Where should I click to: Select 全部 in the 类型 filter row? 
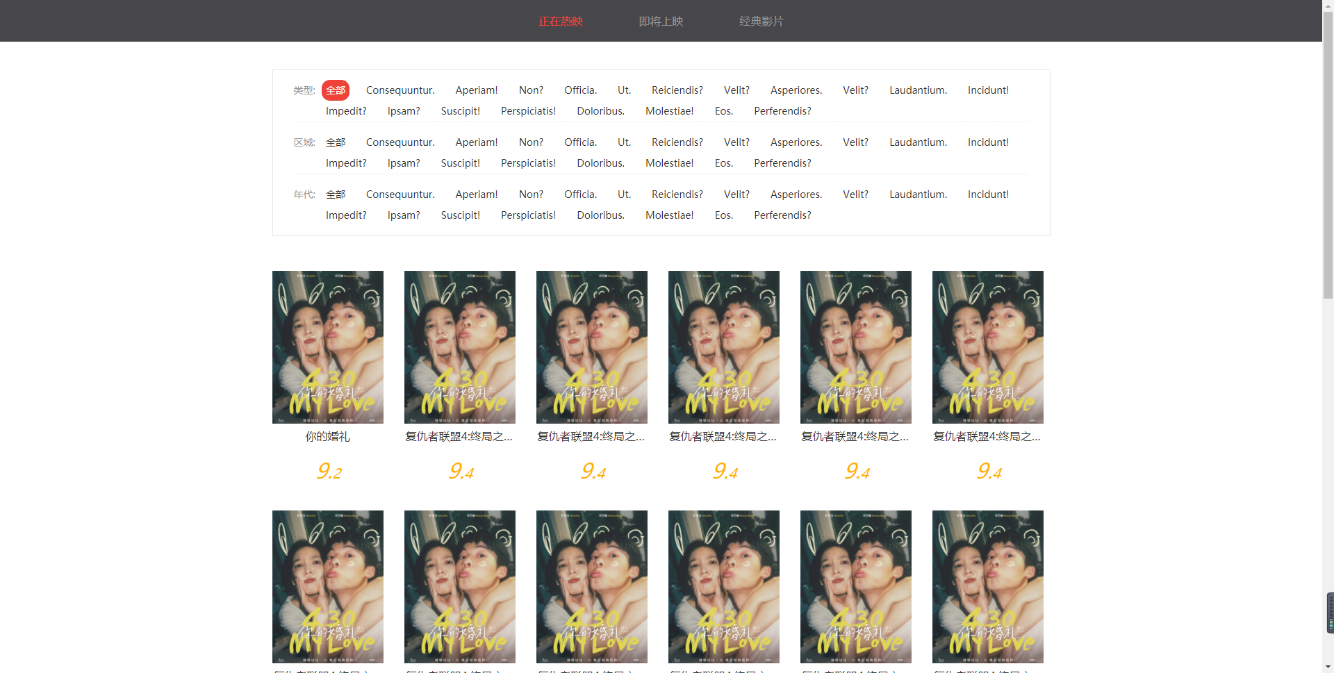[336, 90]
